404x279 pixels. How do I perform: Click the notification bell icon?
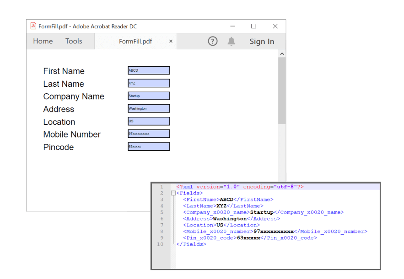[231, 41]
